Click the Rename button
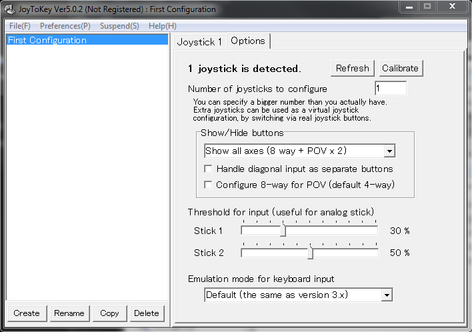Image resolution: width=472 pixels, height=332 pixels. pos(69,313)
